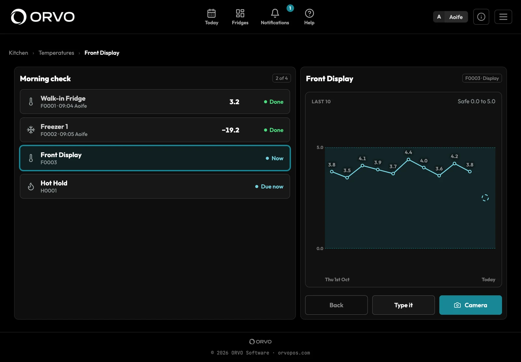521x362 pixels.
Task: Click the F0003 · Display tag
Action: pos(482,78)
